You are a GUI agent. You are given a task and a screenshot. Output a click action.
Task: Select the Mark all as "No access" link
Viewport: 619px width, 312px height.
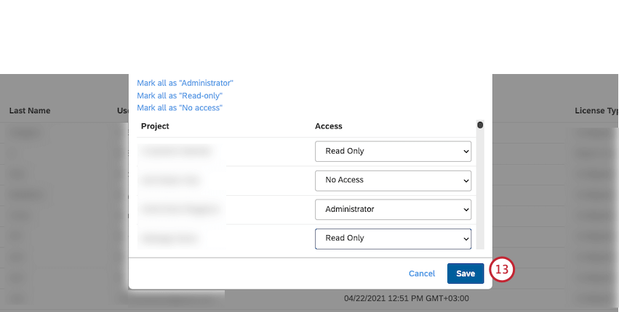[180, 108]
